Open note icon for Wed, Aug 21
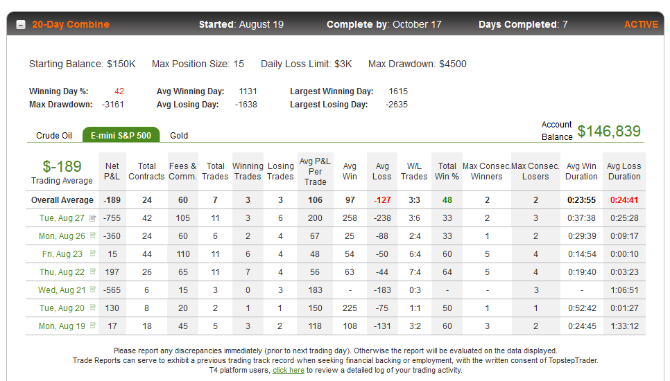 (x=93, y=290)
